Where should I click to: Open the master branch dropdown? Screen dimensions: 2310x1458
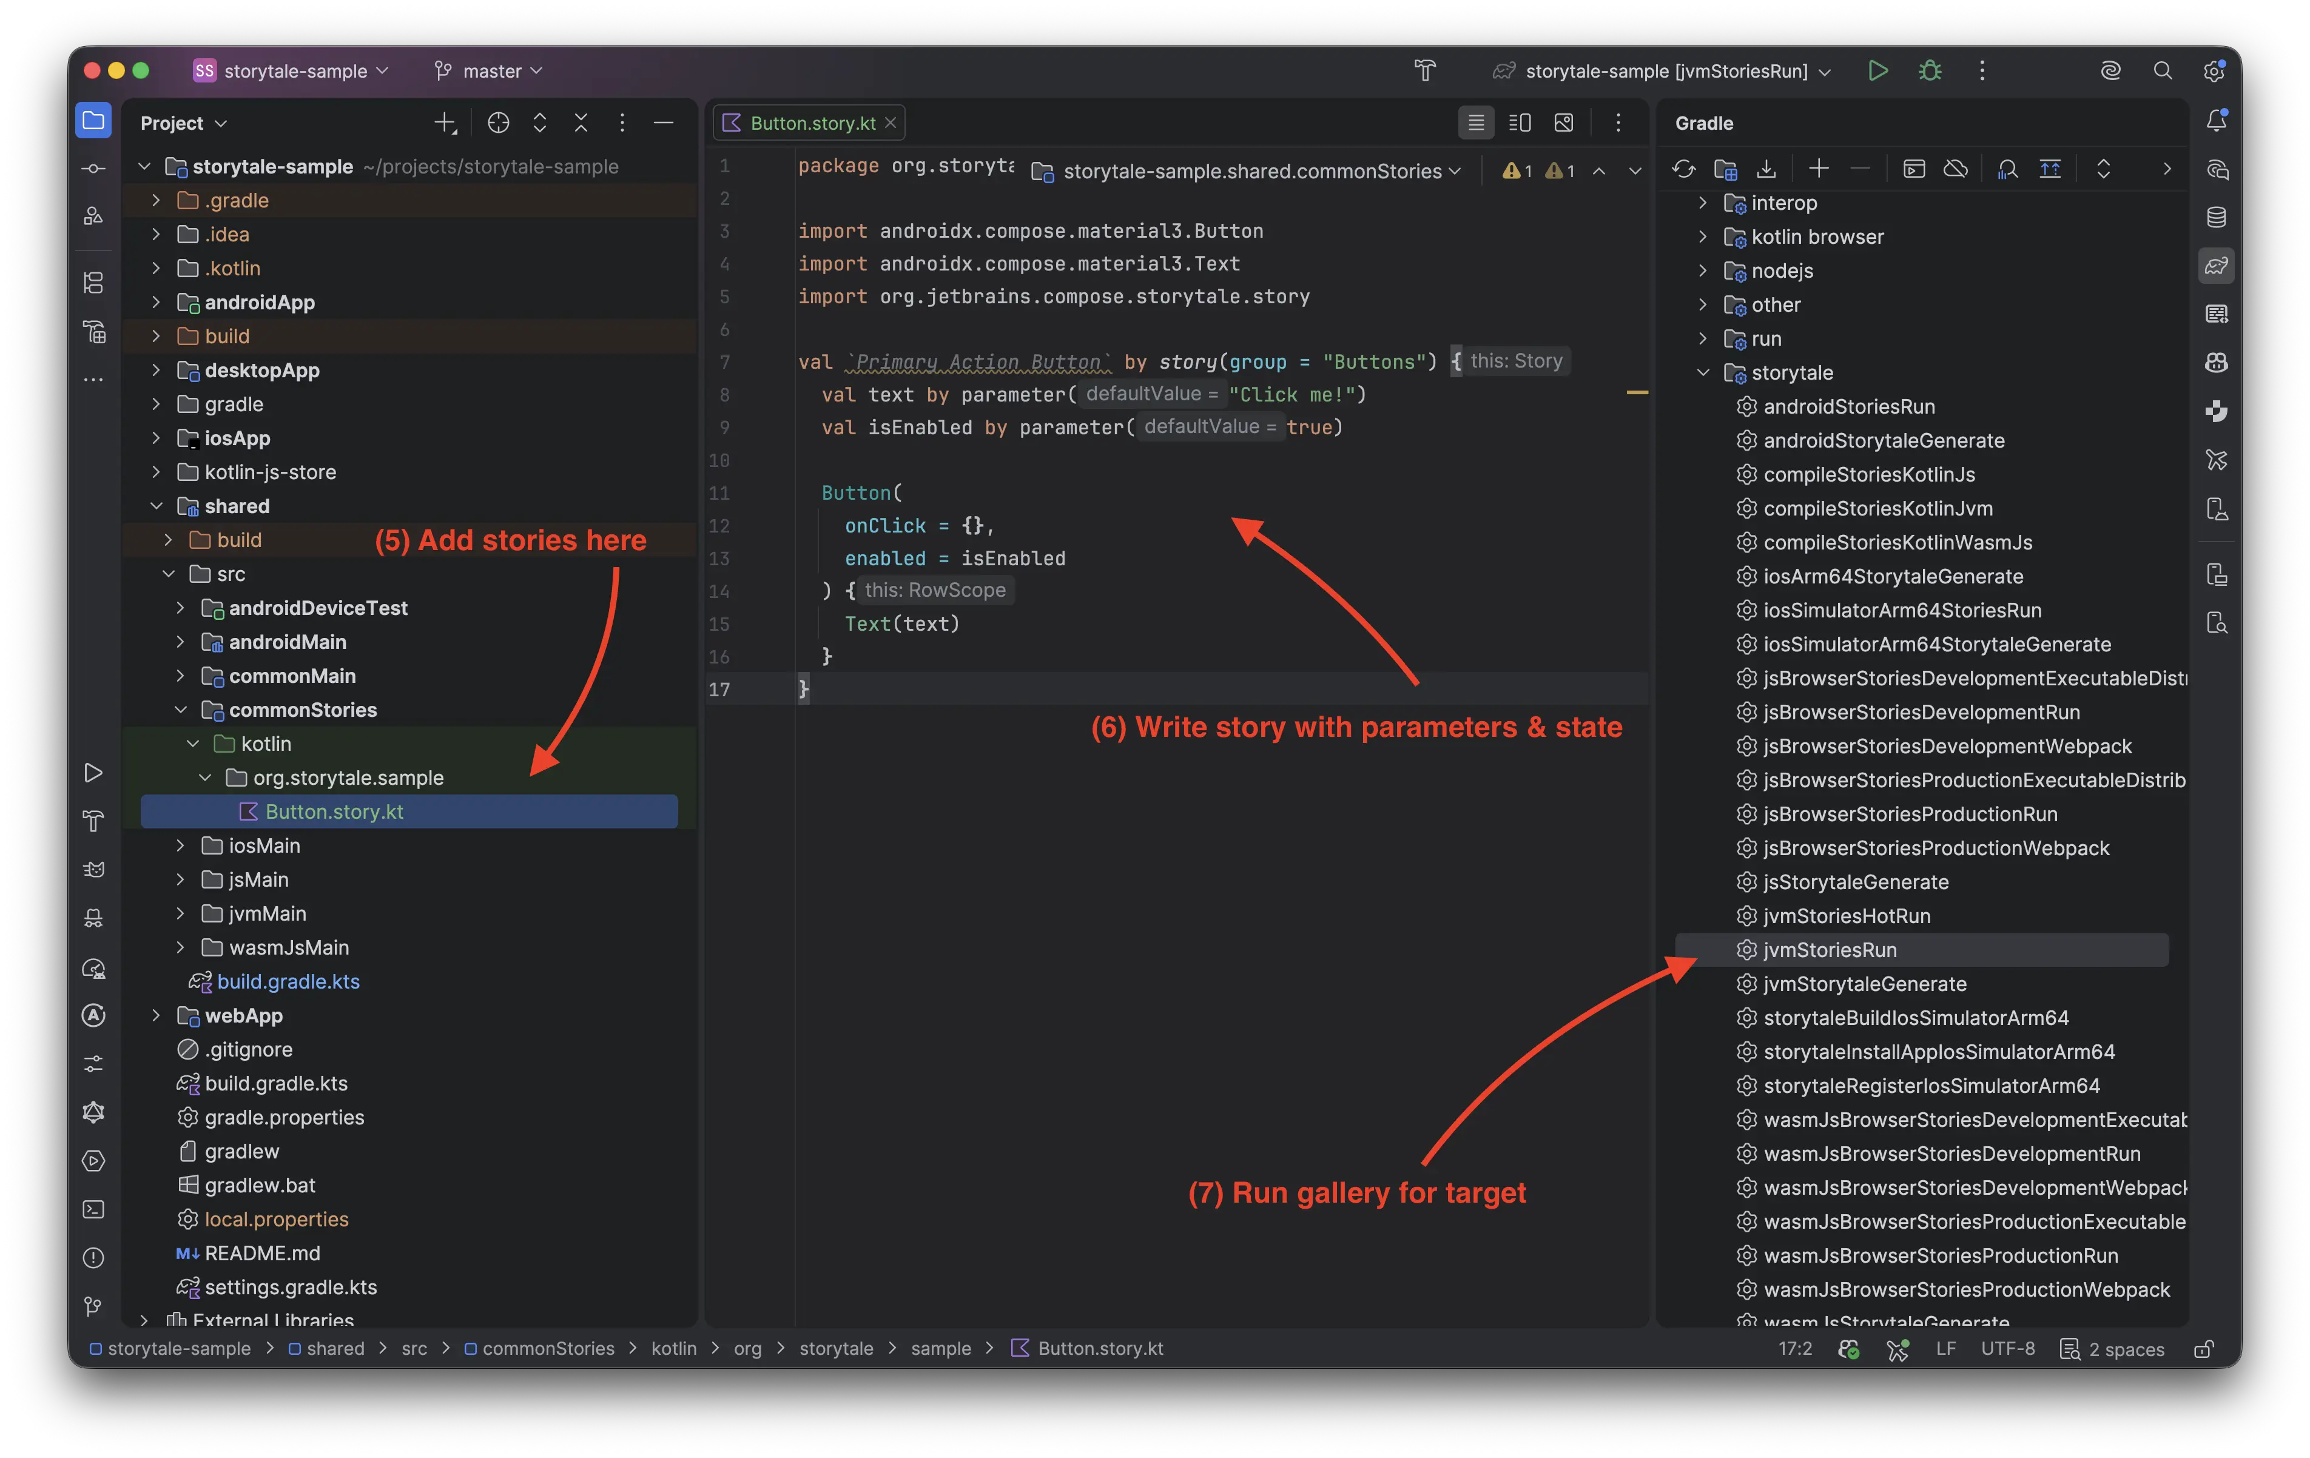(x=488, y=71)
